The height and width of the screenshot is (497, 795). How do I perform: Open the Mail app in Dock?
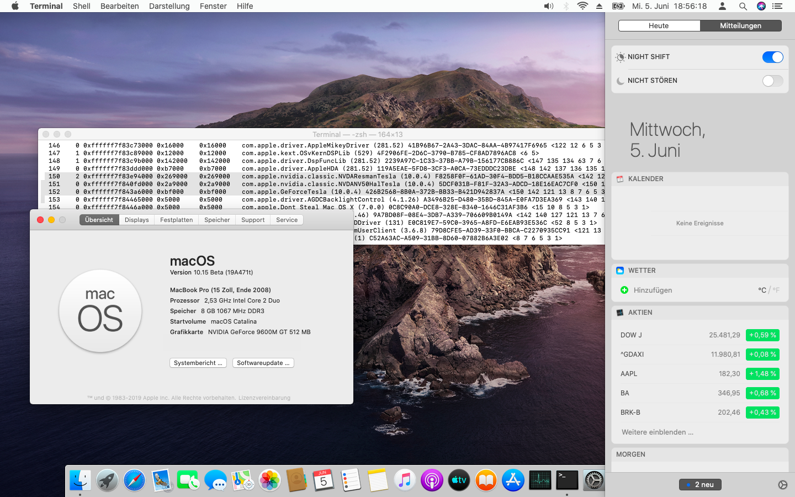pyautogui.click(x=161, y=480)
